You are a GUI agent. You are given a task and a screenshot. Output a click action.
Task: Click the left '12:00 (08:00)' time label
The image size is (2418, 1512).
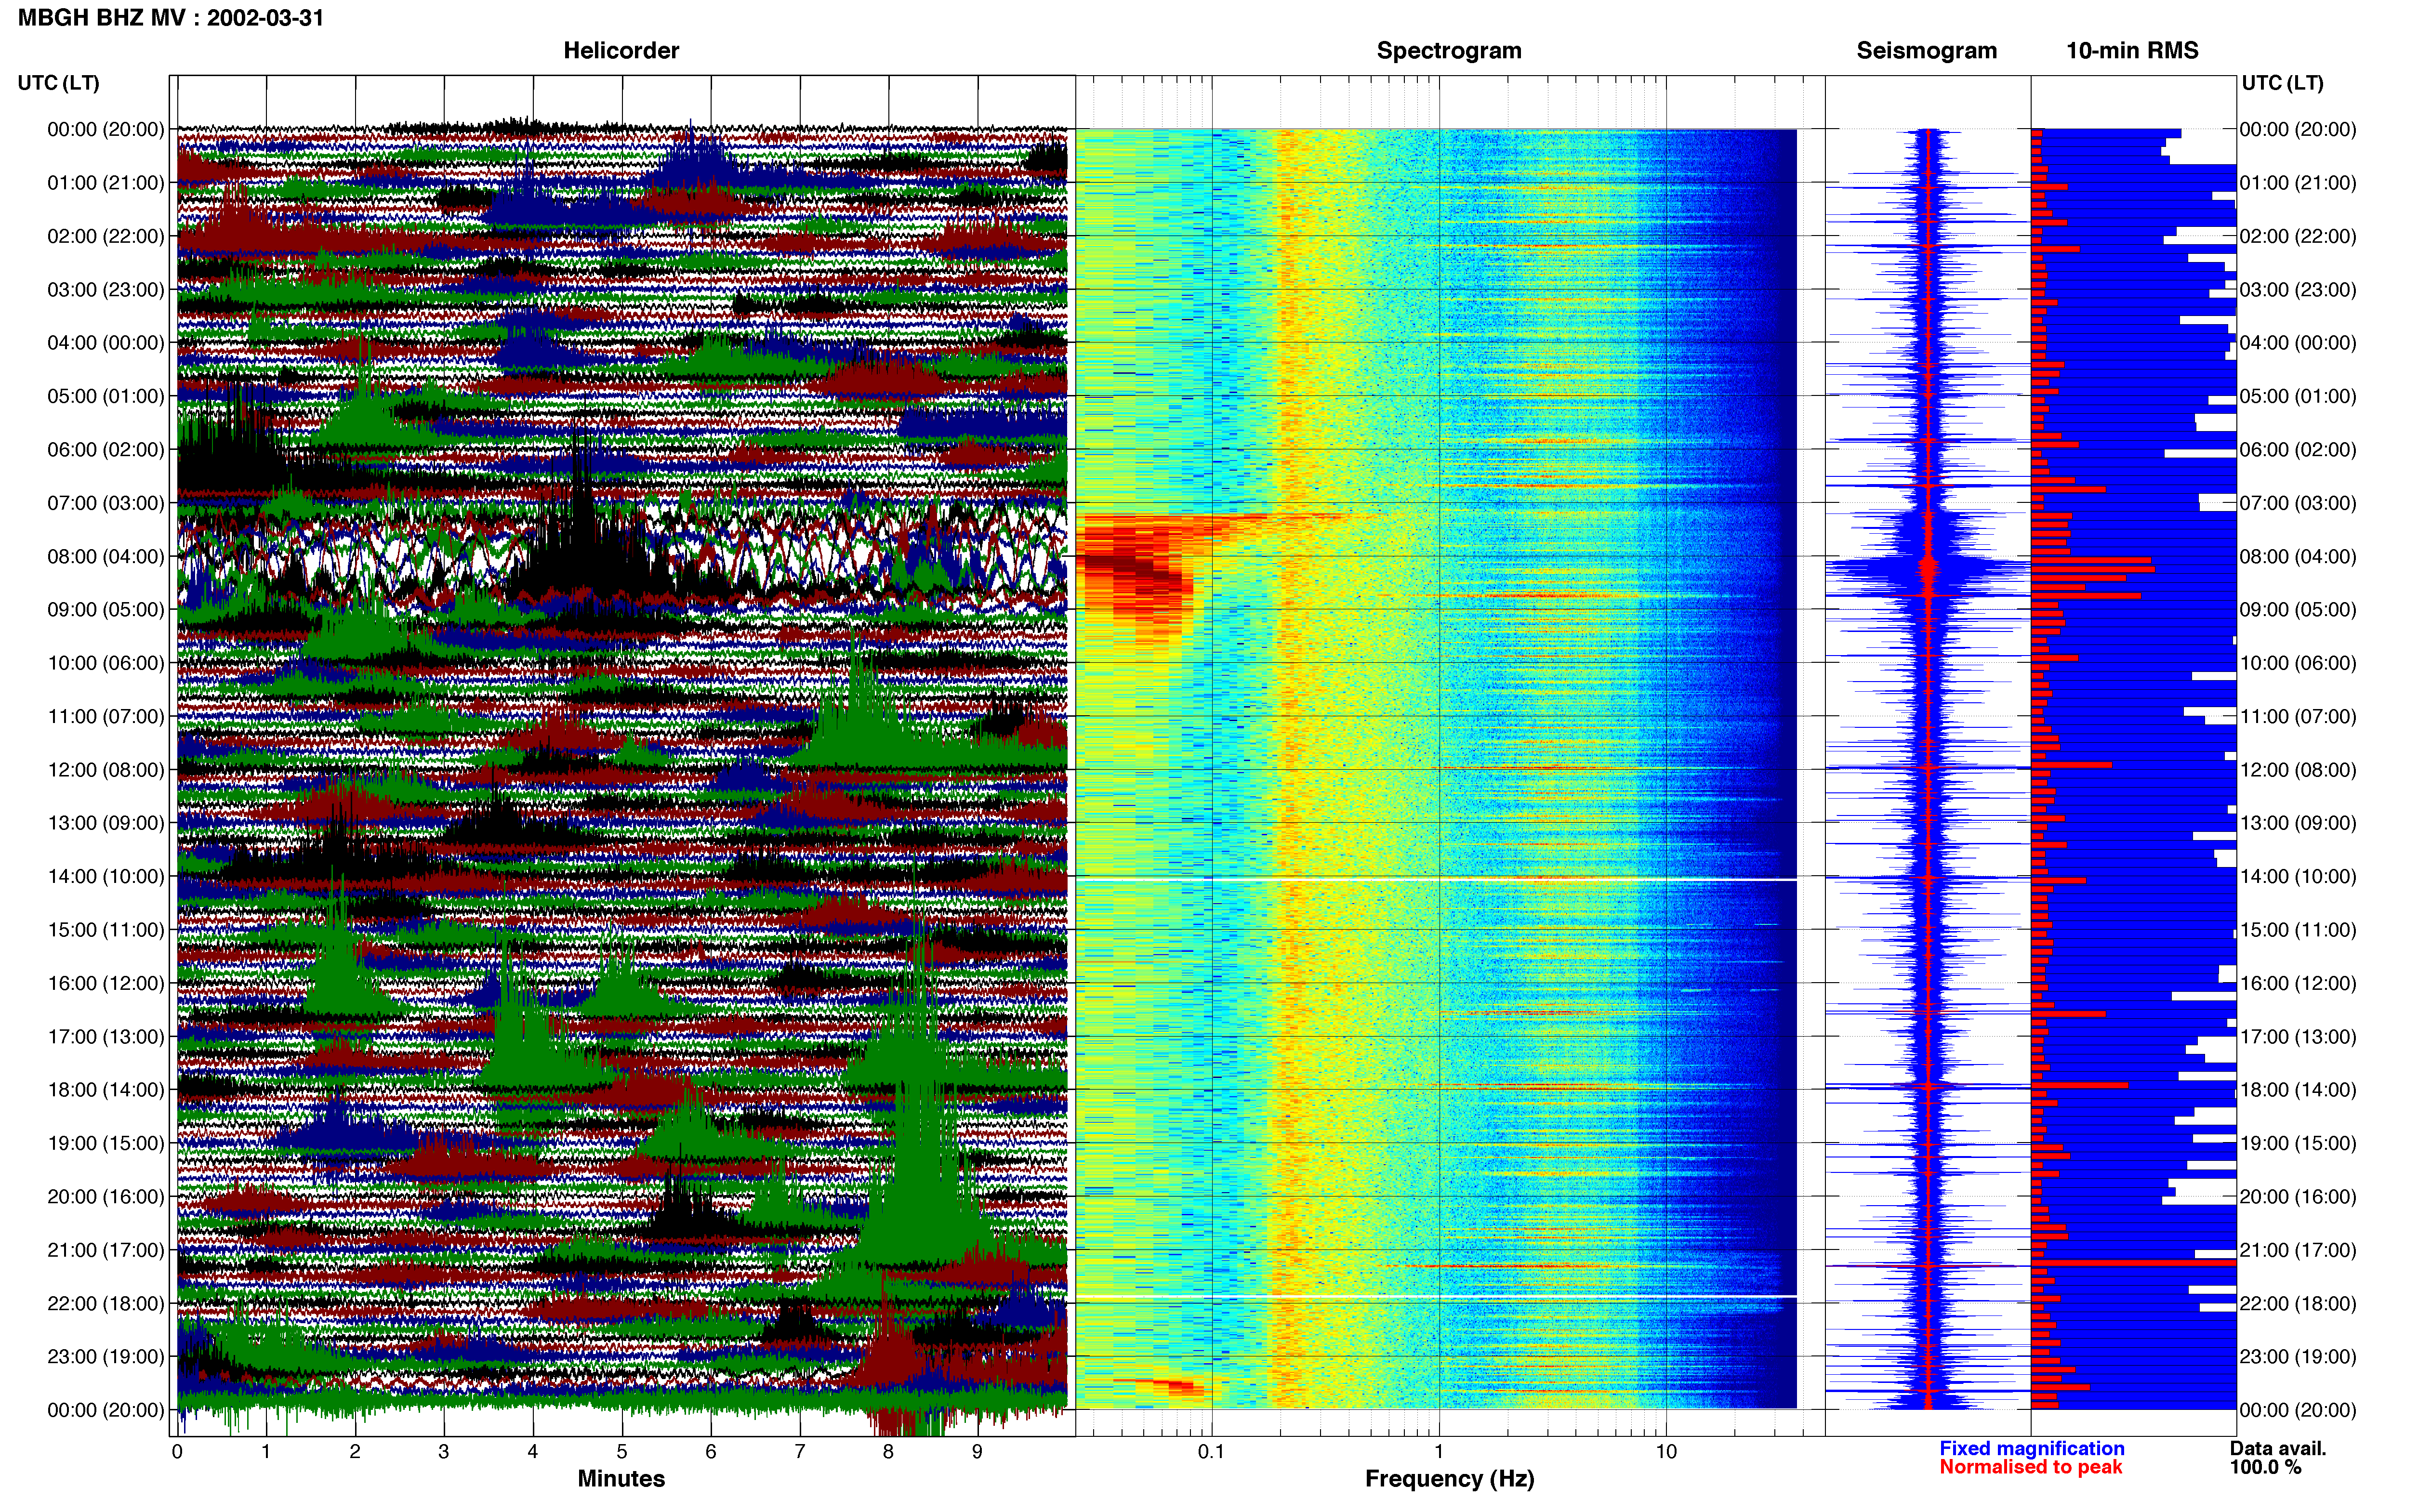tap(106, 770)
